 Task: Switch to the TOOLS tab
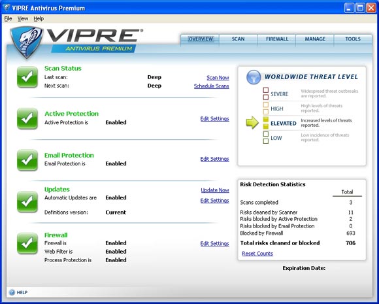coord(353,39)
